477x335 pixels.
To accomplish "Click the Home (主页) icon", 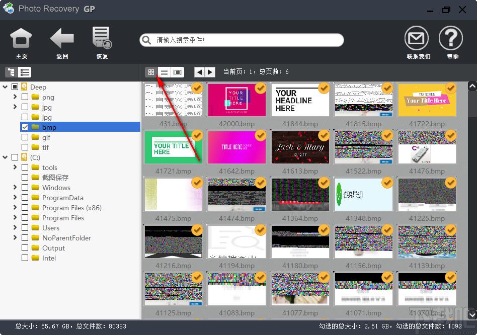I will pyautogui.click(x=21, y=39).
